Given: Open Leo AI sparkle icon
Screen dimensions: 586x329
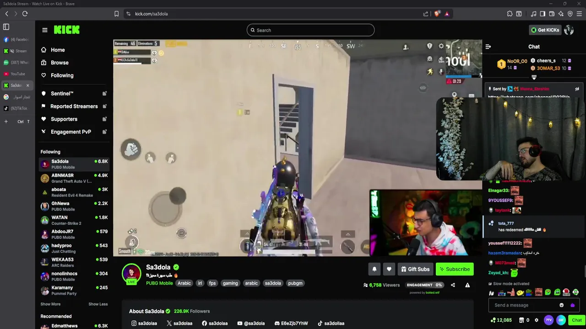Looking at the screenshot, I should tap(561, 14).
